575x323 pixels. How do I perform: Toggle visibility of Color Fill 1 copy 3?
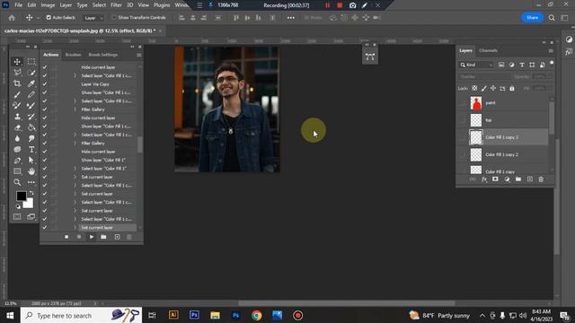point(463,137)
